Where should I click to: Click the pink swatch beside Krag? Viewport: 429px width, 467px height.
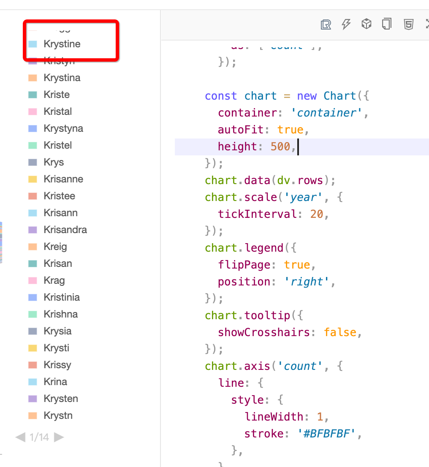[33, 280]
